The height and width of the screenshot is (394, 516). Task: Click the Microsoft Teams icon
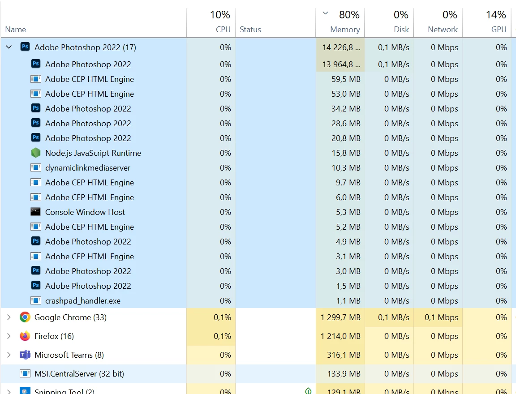tap(25, 355)
